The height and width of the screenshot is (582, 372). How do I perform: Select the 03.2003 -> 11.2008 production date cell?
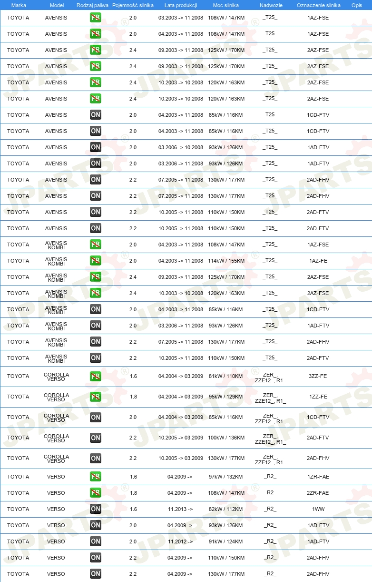click(x=181, y=18)
